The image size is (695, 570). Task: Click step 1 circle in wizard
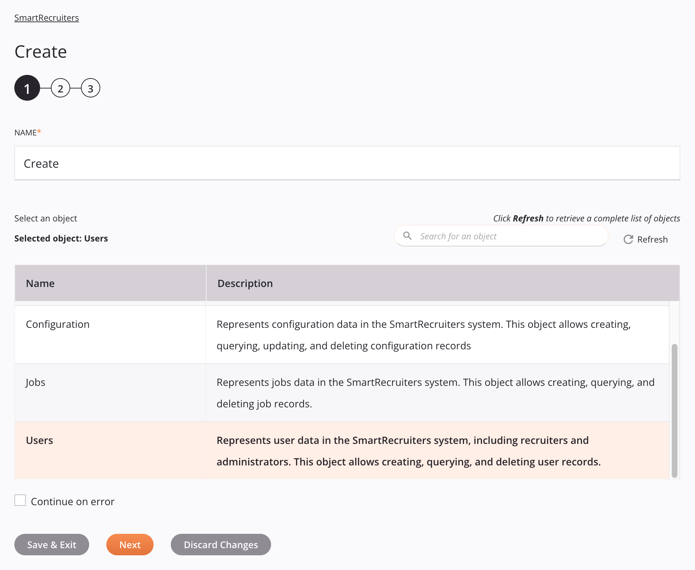pos(26,88)
